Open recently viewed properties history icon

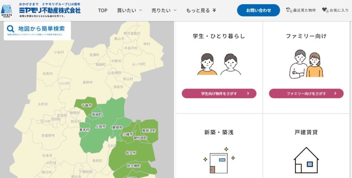click(x=288, y=10)
